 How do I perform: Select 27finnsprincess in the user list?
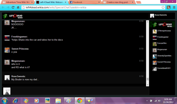(x=162, y=31)
